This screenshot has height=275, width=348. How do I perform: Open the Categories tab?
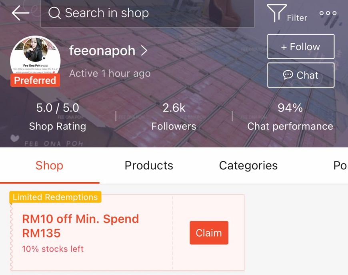click(248, 165)
